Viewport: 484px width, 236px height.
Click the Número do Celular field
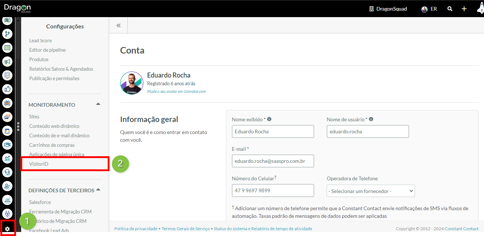[x=273, y=190]
